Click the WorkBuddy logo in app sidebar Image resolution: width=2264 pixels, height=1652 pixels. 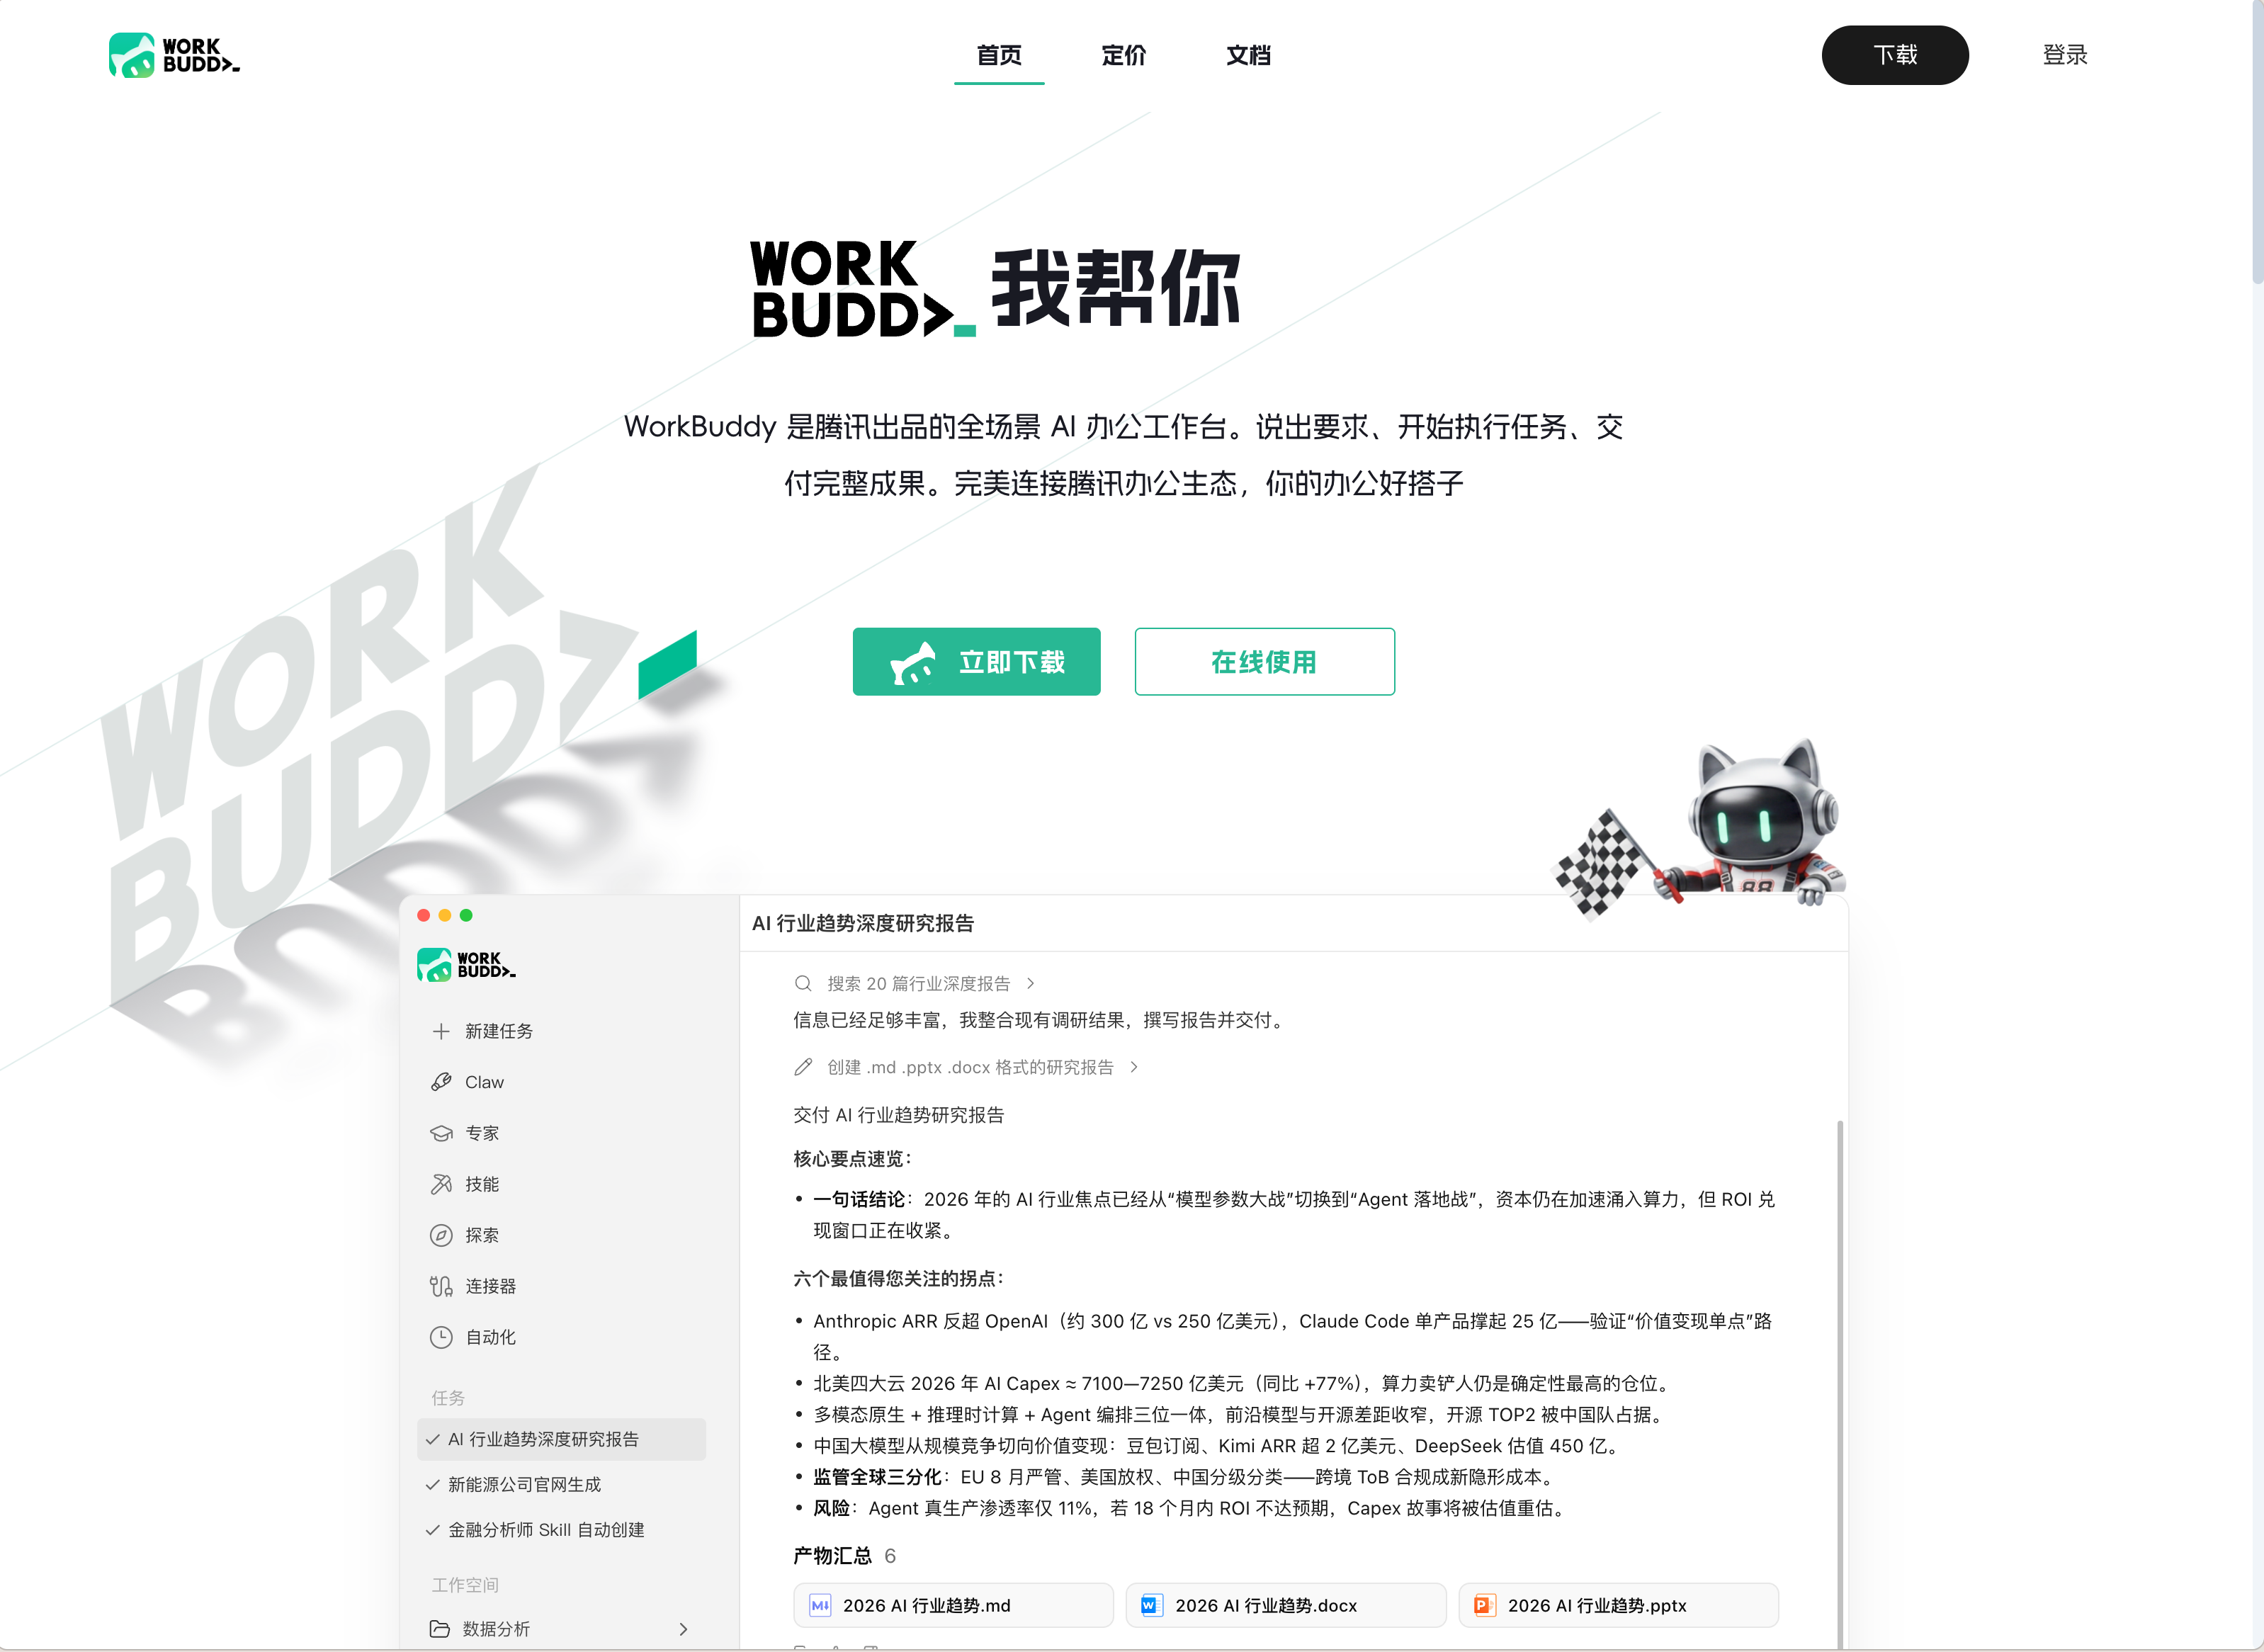click(466, 965)
